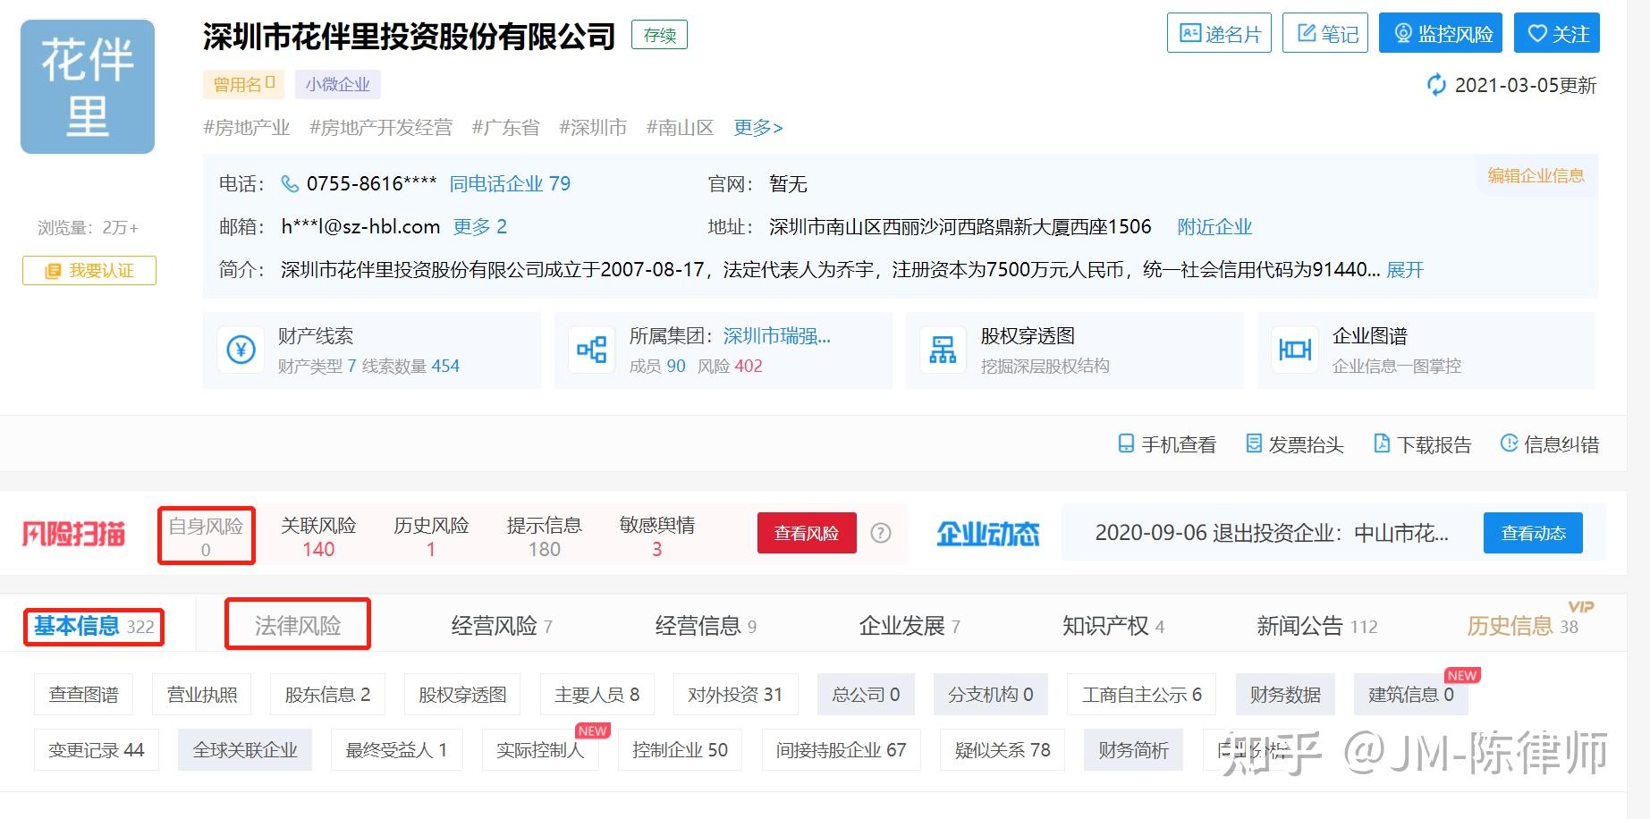Image resolution: width=1650 pixels, height=819 pixels.
Task: Click the refresh update icon
Action: coord(1436,85)
